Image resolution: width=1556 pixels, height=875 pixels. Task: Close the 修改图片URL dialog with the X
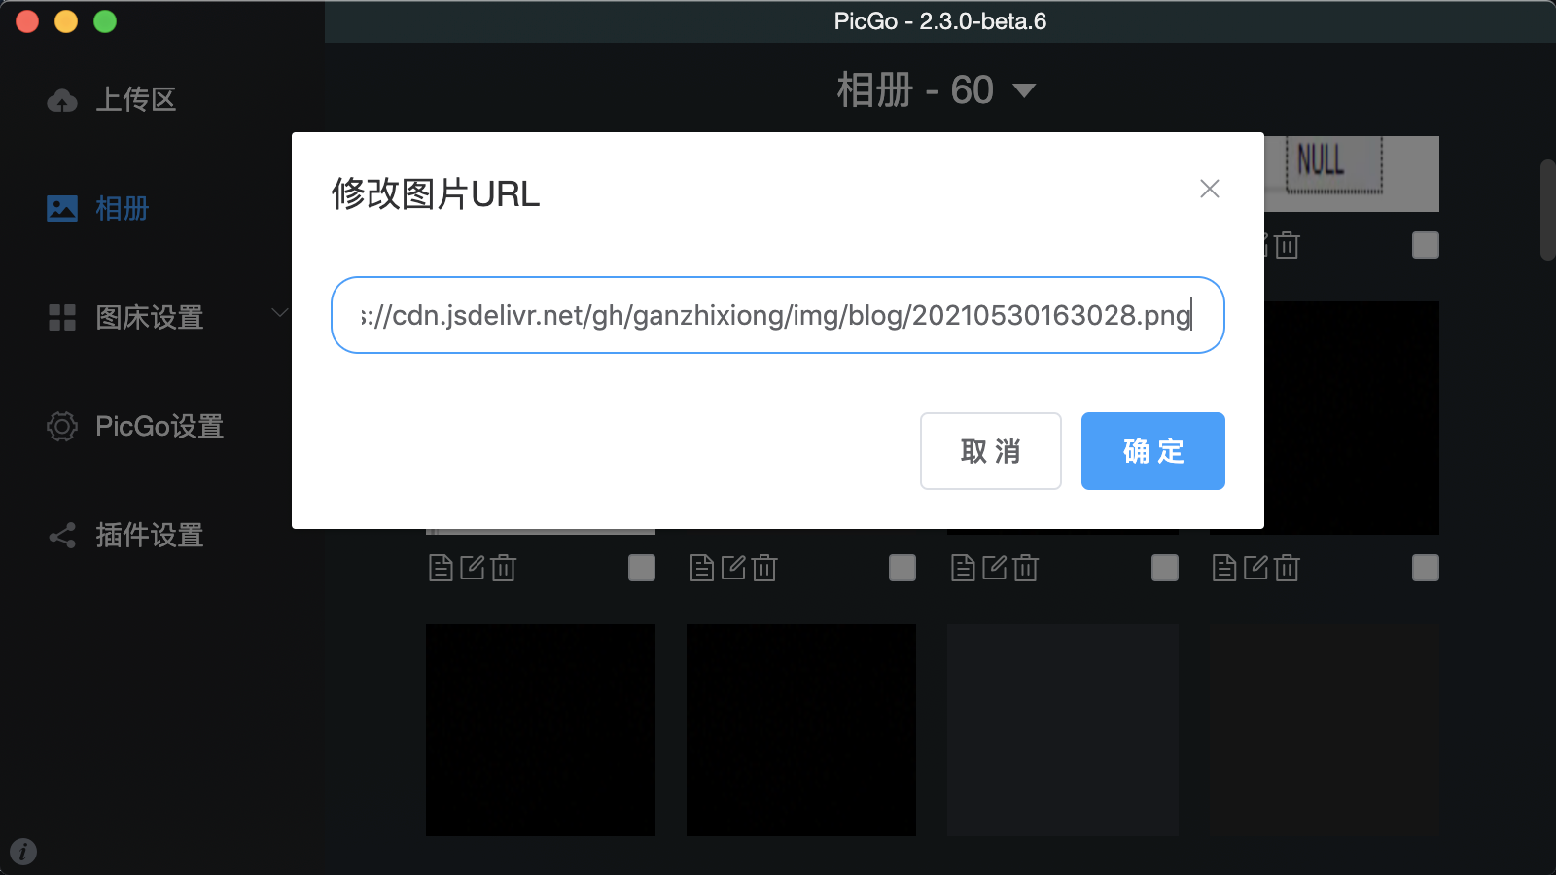[x=1210, y=189]
